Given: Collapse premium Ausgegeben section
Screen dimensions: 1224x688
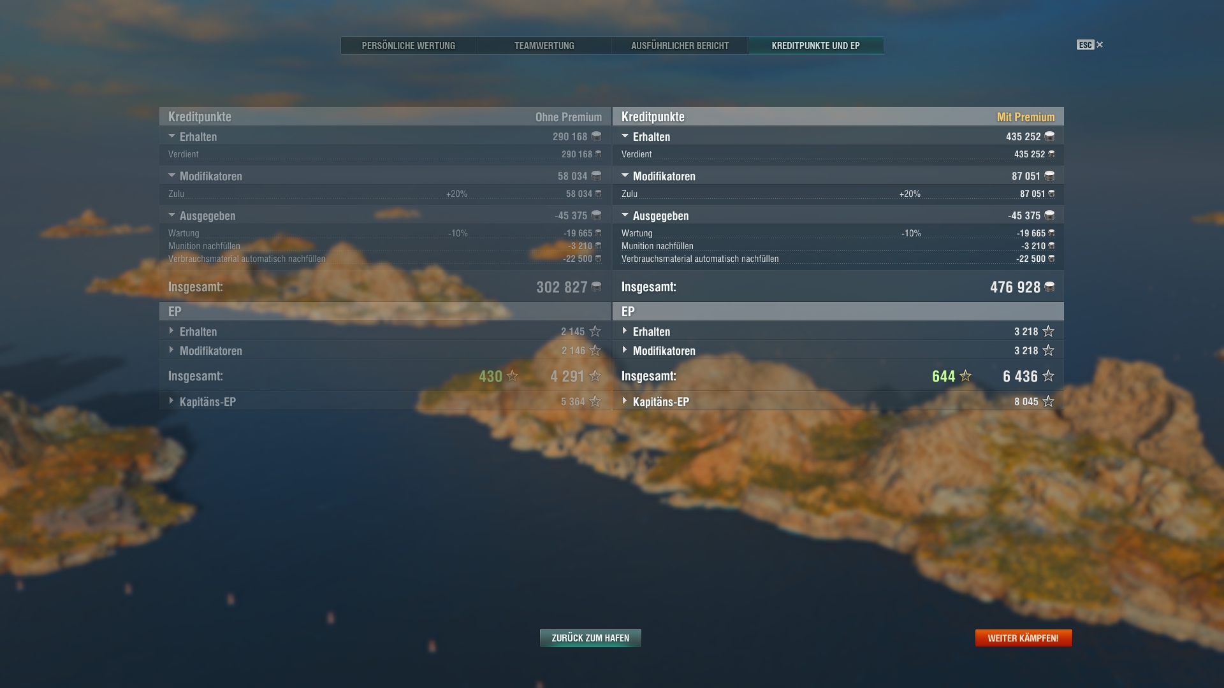Looking at the screenshot, I should 625,215.
